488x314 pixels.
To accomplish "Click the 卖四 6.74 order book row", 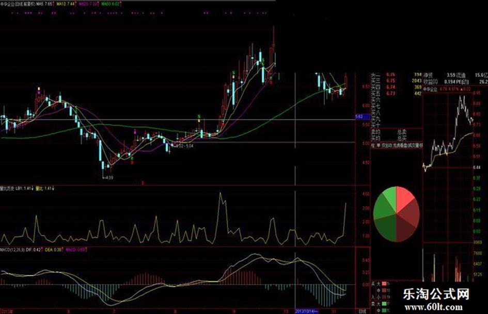I will click(397, 87).
